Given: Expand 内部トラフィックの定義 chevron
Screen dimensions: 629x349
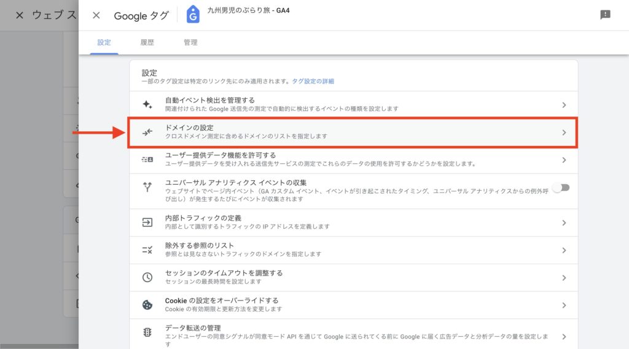Looking at the screenshot, I should pos(564,223).
